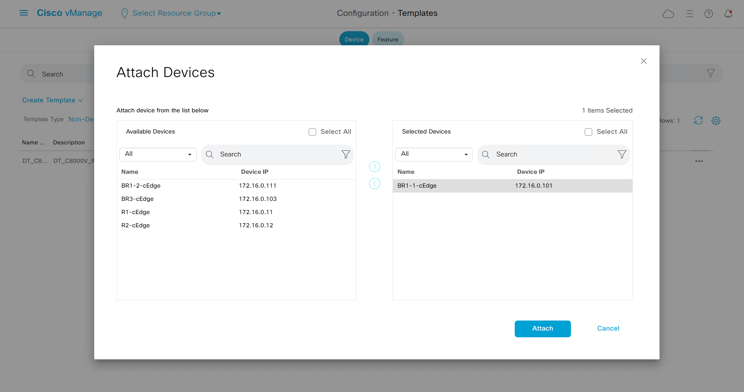Viewport: 744px width, 392px height.
Task: Click the move-right arrow to select devices
Action: pyautogui.click(x=374, y=167)
